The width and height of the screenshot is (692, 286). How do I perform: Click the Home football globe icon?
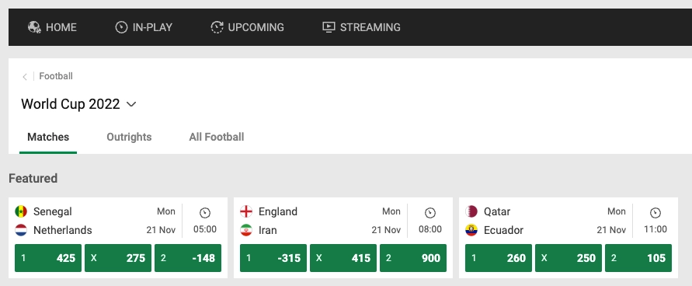(x=34, y=27)
